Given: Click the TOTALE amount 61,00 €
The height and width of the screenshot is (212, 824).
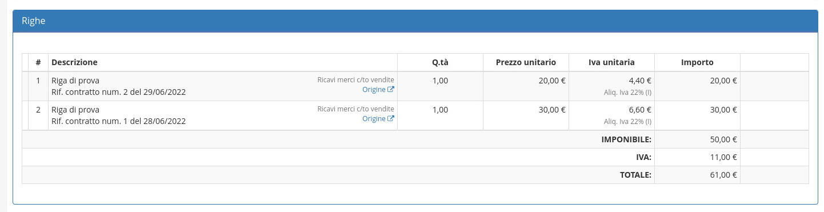Looking at the screenshot, I should point(723,175).
